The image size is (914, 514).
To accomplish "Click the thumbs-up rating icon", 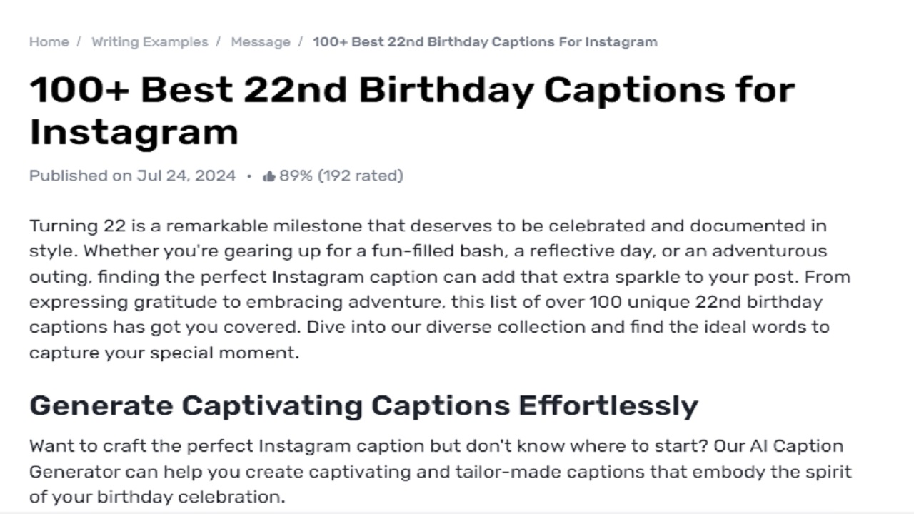I will click(x=268, y=175).
